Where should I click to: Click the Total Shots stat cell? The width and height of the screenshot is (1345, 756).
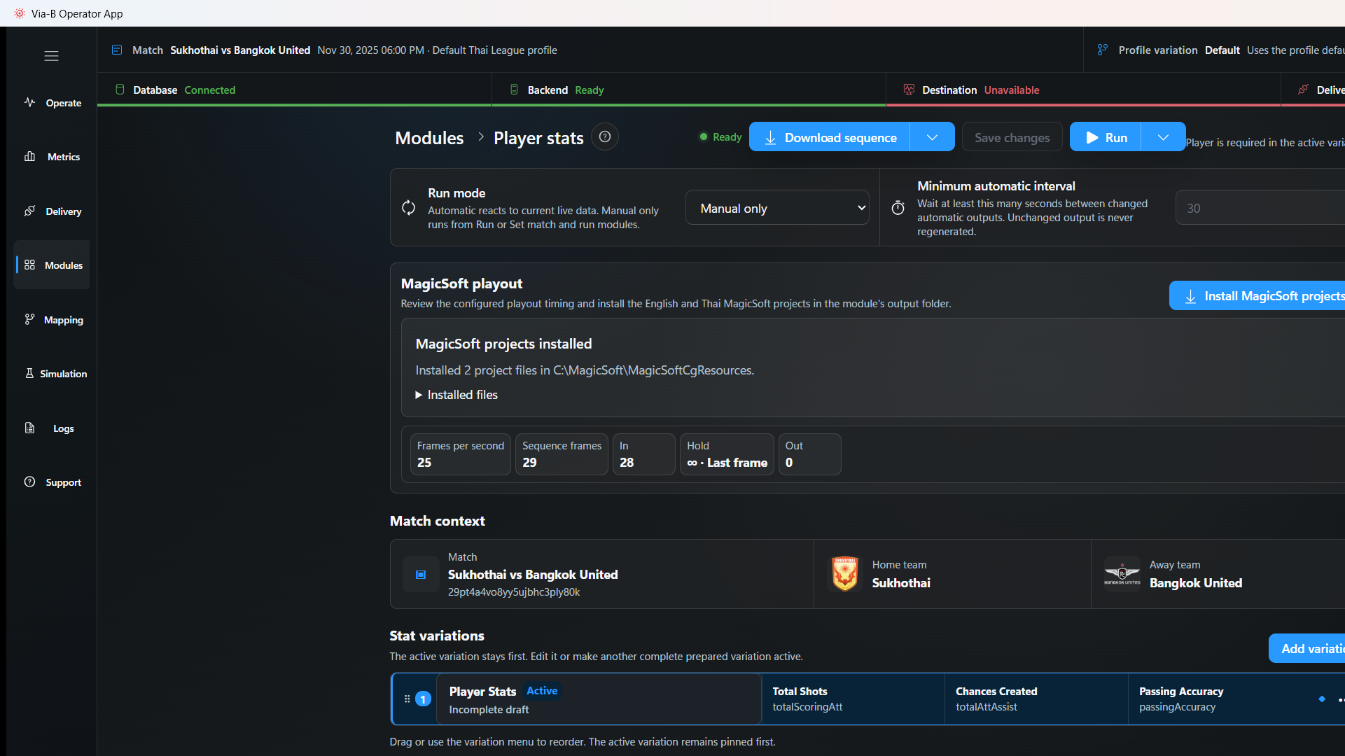tap(853, 699)
